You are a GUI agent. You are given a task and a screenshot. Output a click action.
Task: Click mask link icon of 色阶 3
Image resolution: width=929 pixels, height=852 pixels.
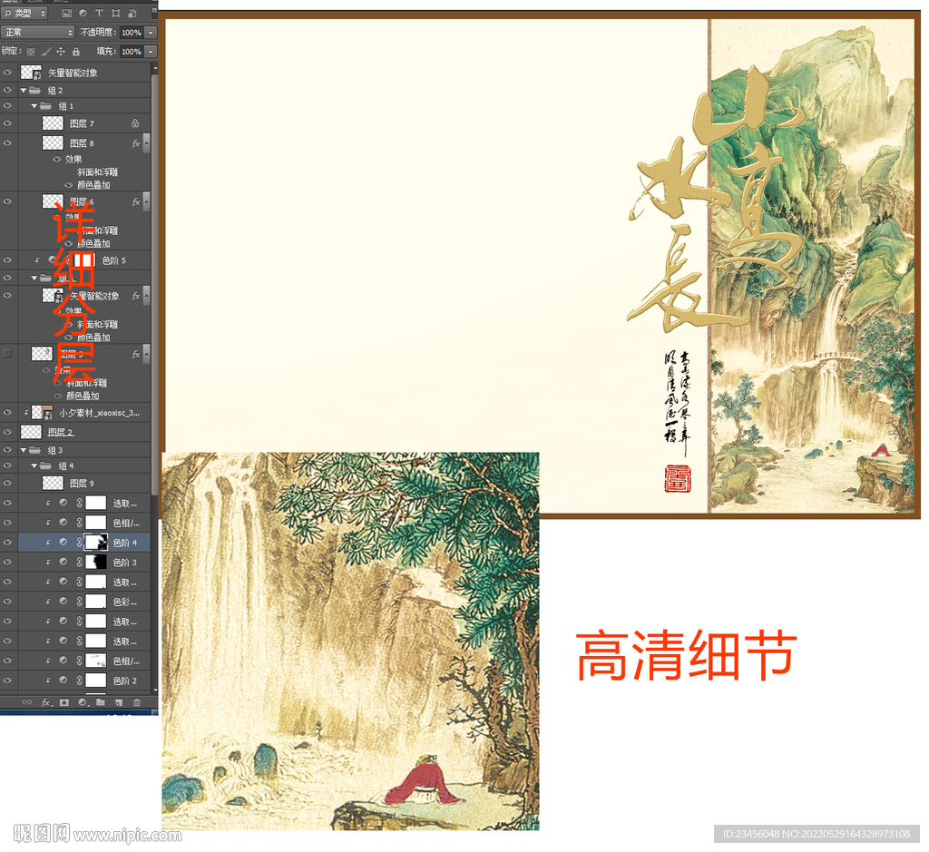pyautogui.click(x=79, y=562)
